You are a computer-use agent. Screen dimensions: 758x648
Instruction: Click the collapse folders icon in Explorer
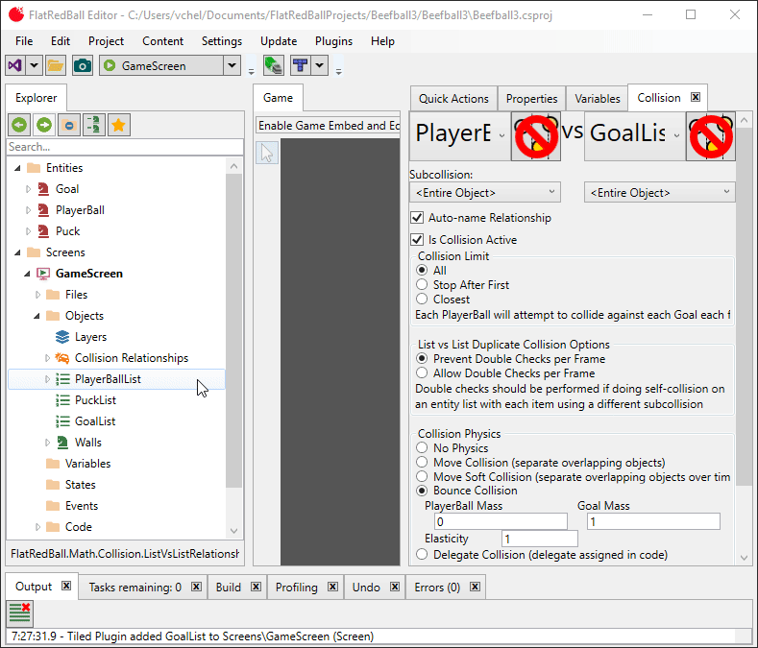69,125
